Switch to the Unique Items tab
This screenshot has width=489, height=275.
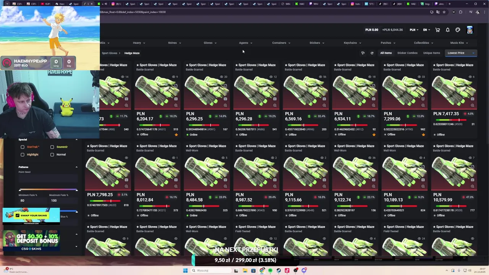pos(431,53)
